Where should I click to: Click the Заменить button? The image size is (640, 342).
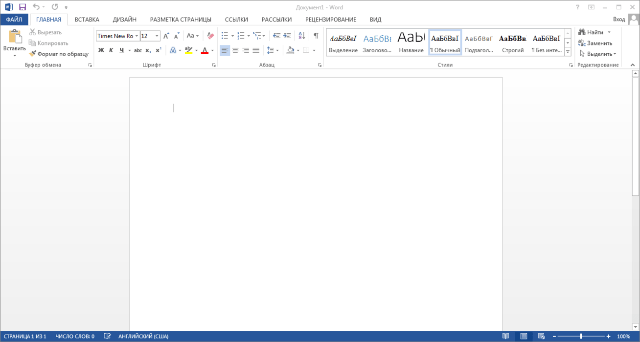point(595,43)
